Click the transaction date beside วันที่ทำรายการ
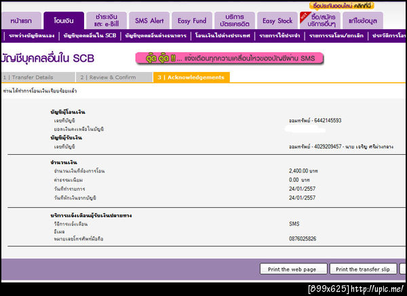Viewport: 407px width, 296px height. coord(302,189)
